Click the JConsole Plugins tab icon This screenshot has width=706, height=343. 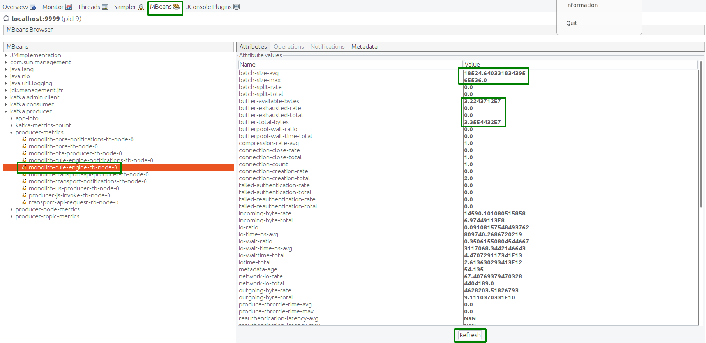pyautogui.click(x=237, y=7)
